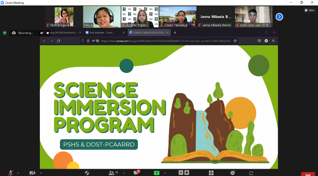This screenshot has width=318, height=176.
Task: Select Annette Tobias video thumbnail
Action: [x=140, y=17]
